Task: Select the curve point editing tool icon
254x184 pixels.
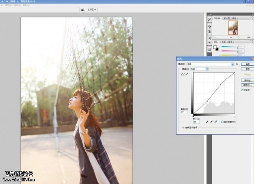Action: click(x=183, y=75)
